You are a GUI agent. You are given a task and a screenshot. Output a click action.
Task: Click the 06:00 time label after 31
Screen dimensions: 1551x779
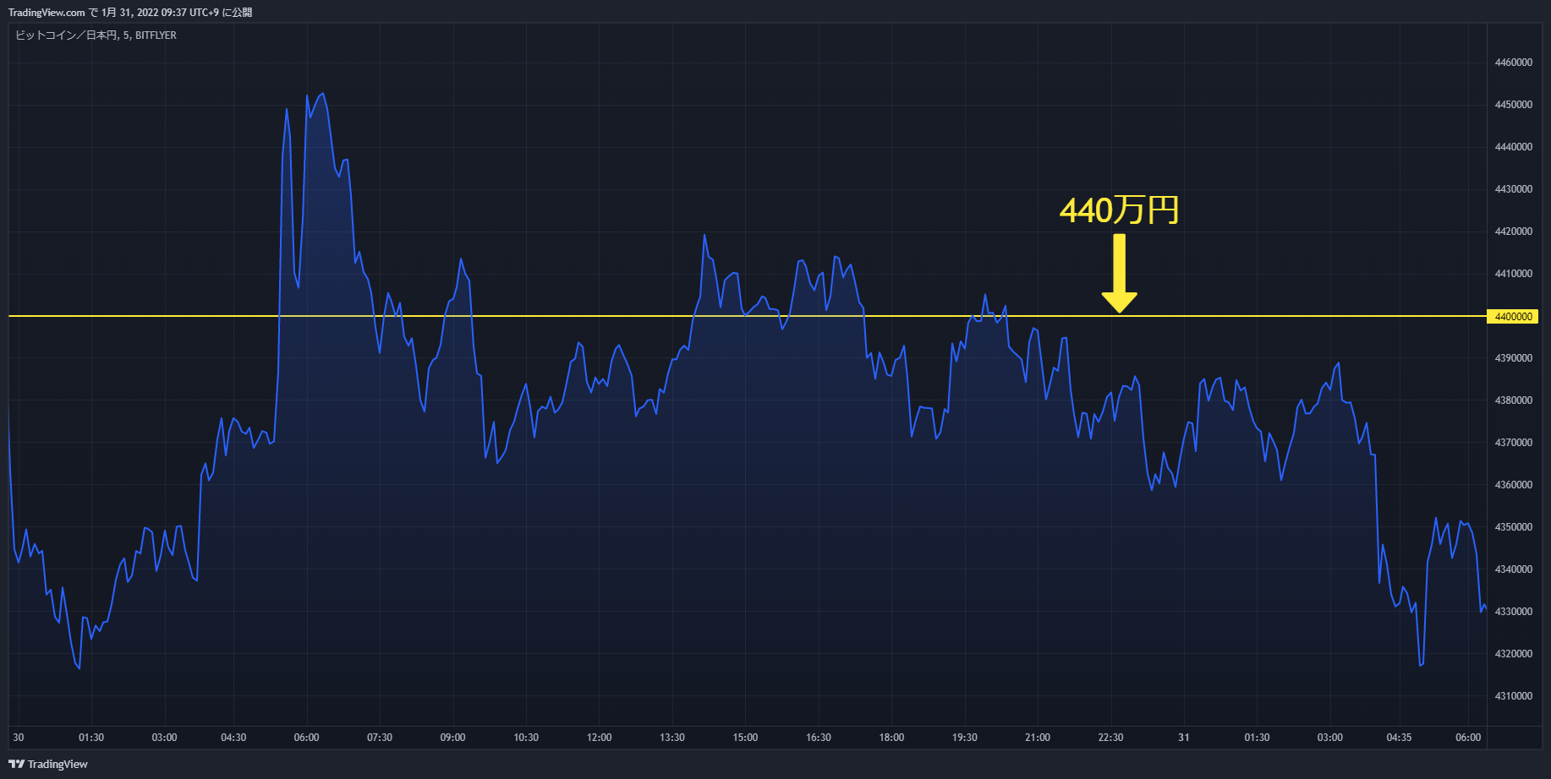[x=1468, y=738]
